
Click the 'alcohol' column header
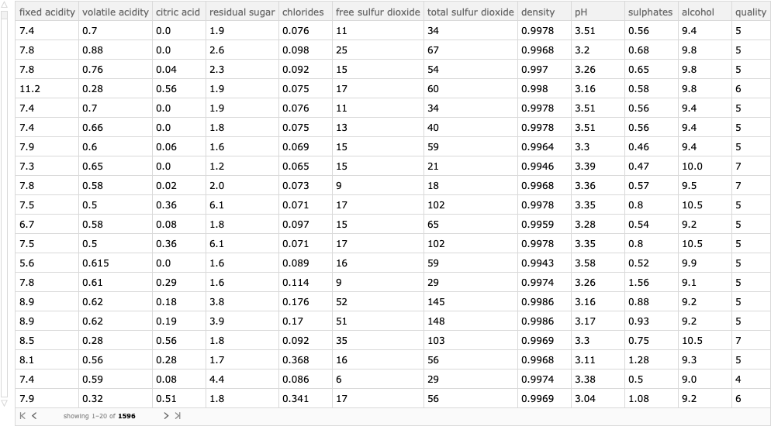(x=697, y=12)
